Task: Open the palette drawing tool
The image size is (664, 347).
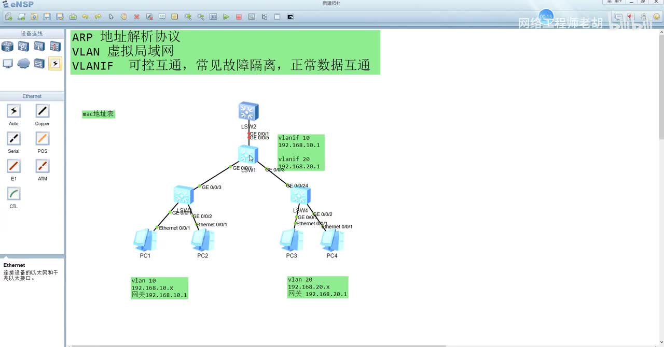Action: point(175,17)
